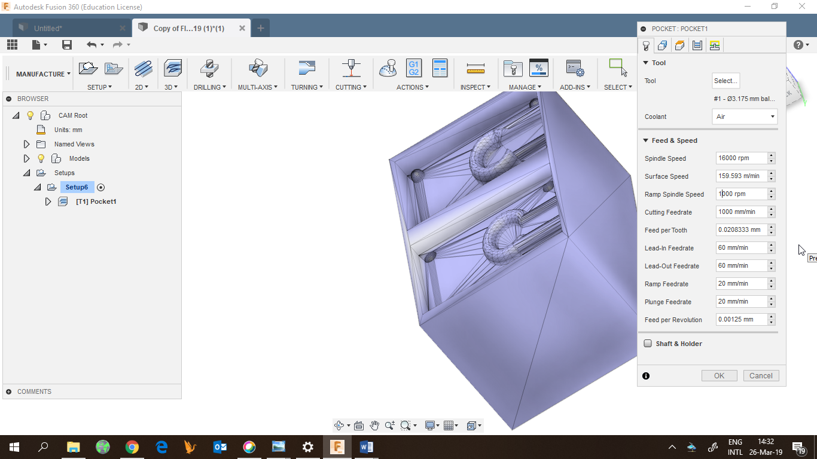Collapse the Tool section
The image size is (817, 459).
coord(646,63)
